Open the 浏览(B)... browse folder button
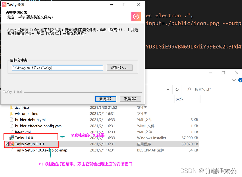 [120, 68]
